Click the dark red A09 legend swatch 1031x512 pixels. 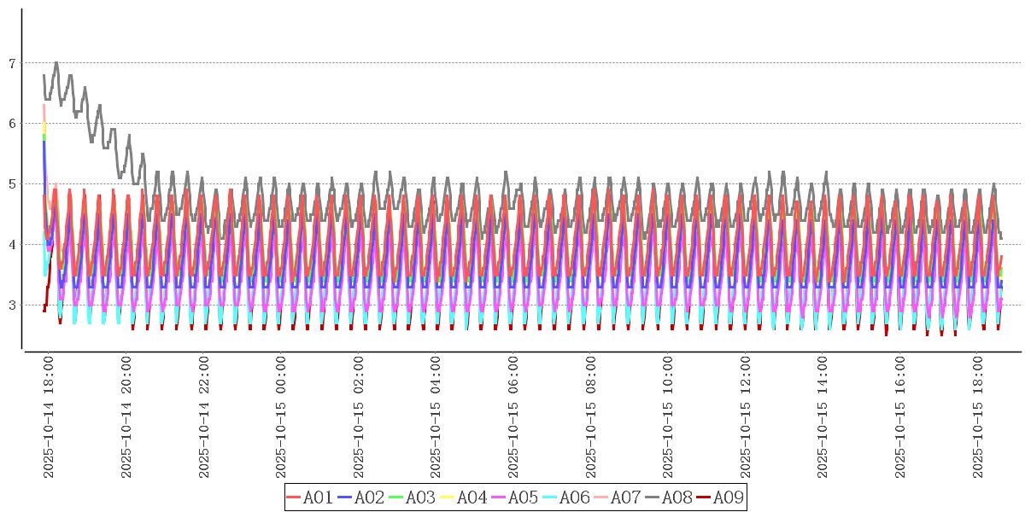tap(704, 497)
